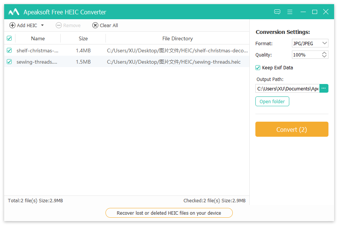Sort by the Name column header
Screen dimensions: 339x226
click(x=38, y=38)
